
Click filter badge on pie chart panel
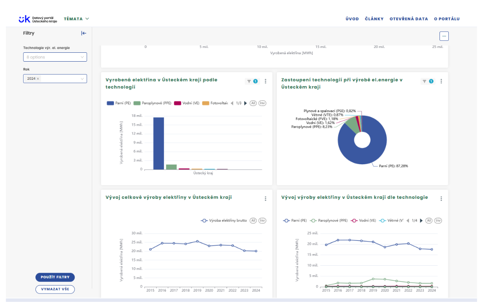click(428, 81)
